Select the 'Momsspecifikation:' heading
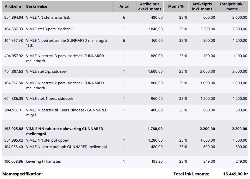 (x=22, y=174)
